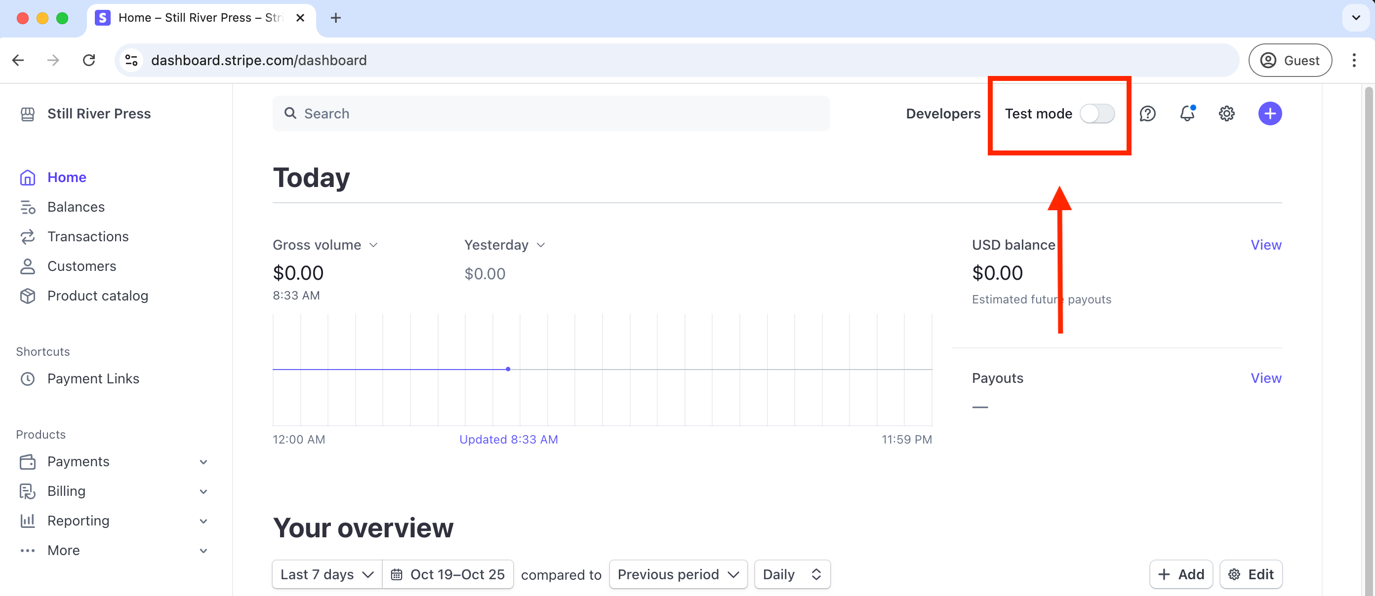The height and width of the screenshot is (596, 1375).
Task: Click the Still River Press account name
Action: (99, 113)
